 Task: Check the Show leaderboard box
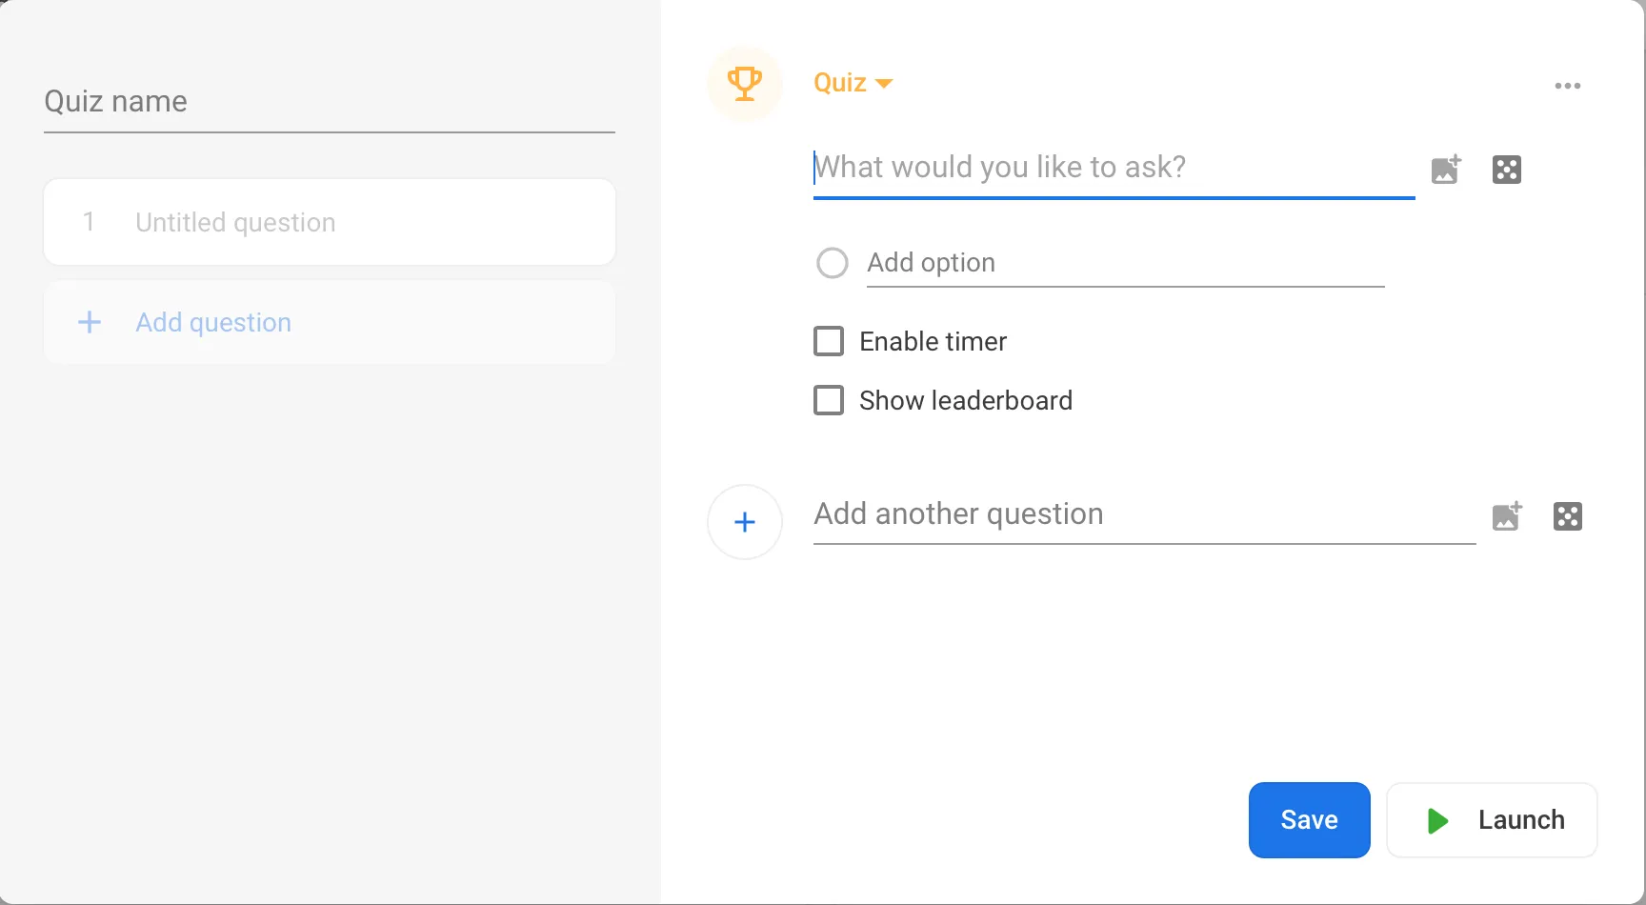tap(829, 400)
